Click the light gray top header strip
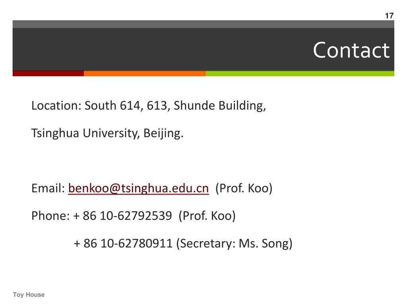The width and height of the screenshot is (407, 305). pyautogui.click(x=203, y=24)
